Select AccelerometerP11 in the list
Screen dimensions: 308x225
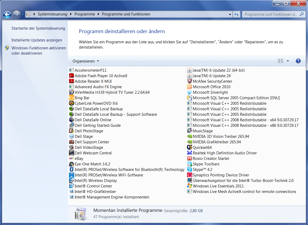[88, 70]
